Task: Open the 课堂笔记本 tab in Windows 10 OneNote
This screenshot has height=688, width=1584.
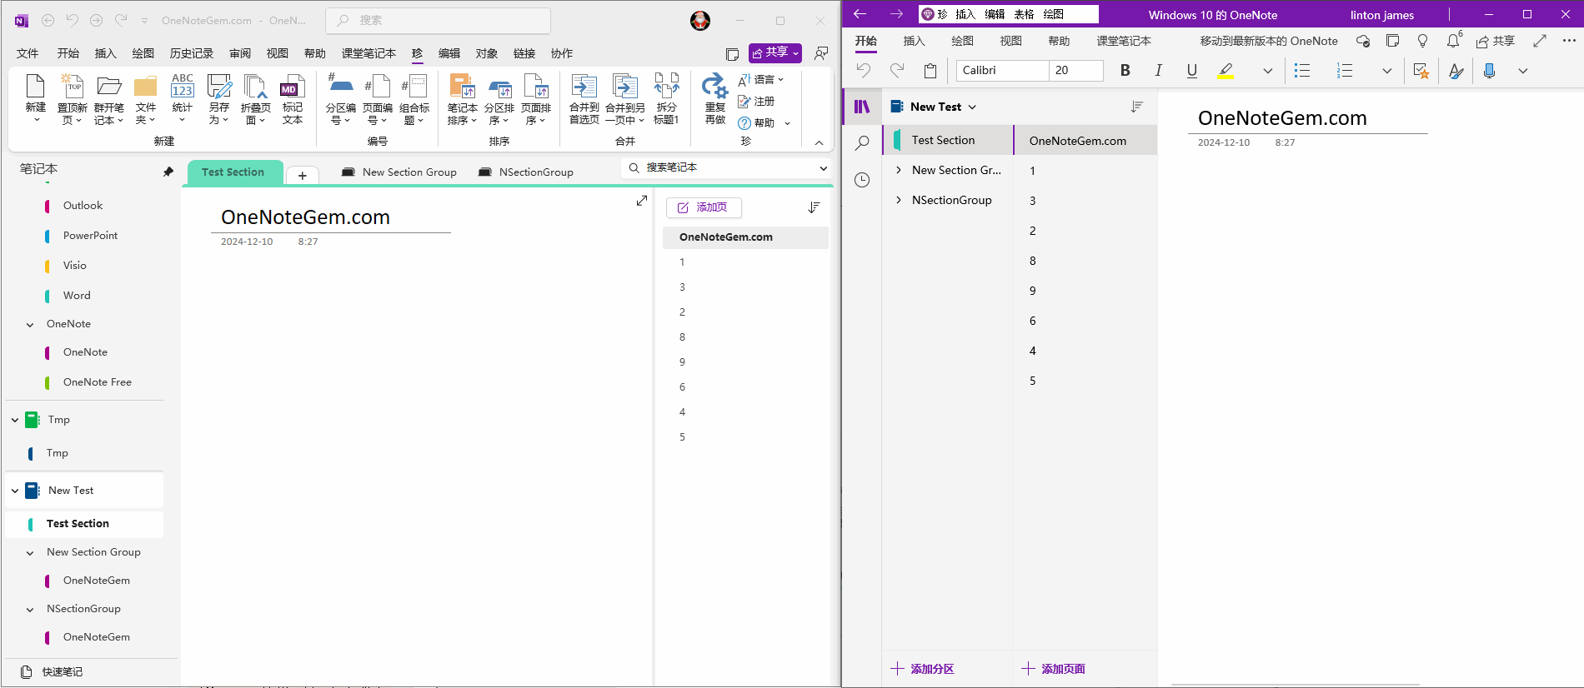Action: pyautogui.click(x=1124, y=41)
